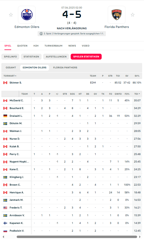The height and width of the screenshot is (242, 144).
Task: Open the Florida Panthers team logo
Action: (x=116, y=15)
